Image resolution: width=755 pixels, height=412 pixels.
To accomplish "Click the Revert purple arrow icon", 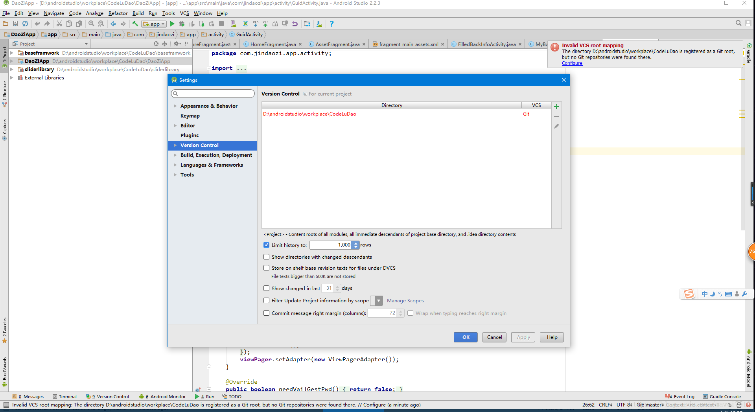I will click(x=295, y=24).
